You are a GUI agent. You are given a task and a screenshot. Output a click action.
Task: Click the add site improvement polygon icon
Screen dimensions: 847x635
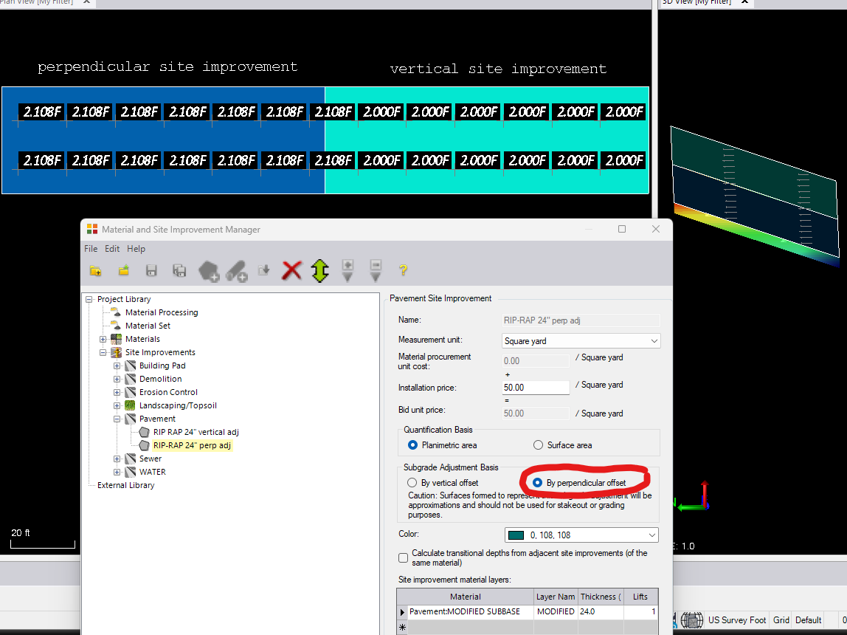[208, 271]
